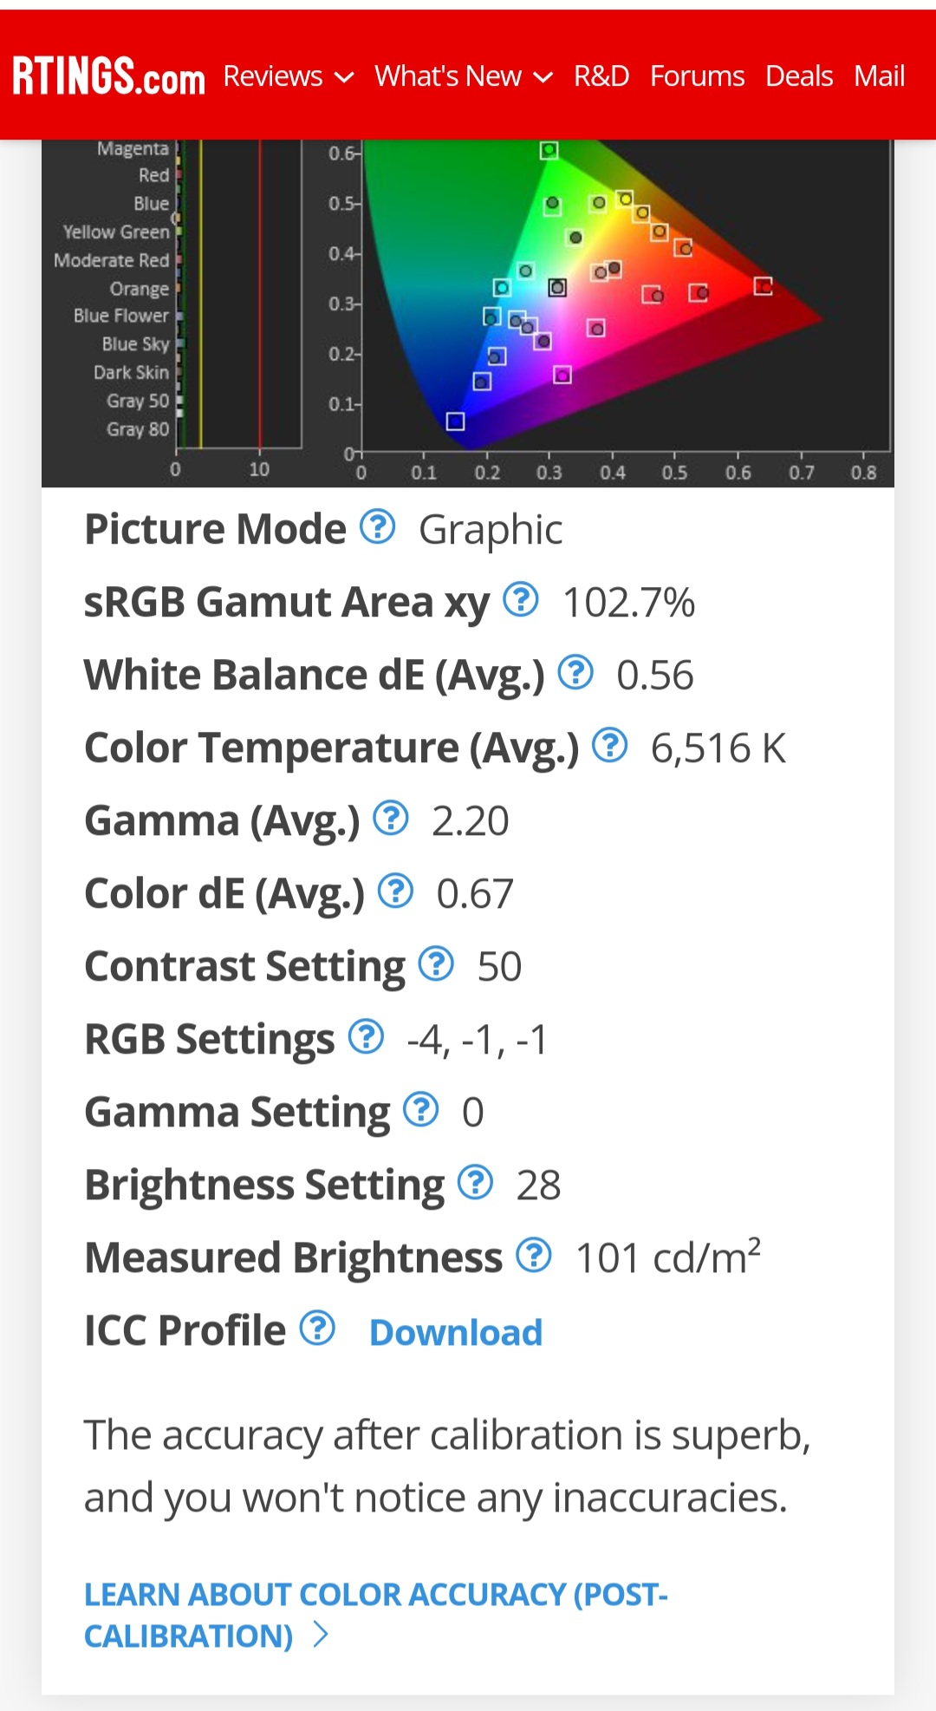
Task: Select Deals in the top navigation
Action: [x=799, y=76]
